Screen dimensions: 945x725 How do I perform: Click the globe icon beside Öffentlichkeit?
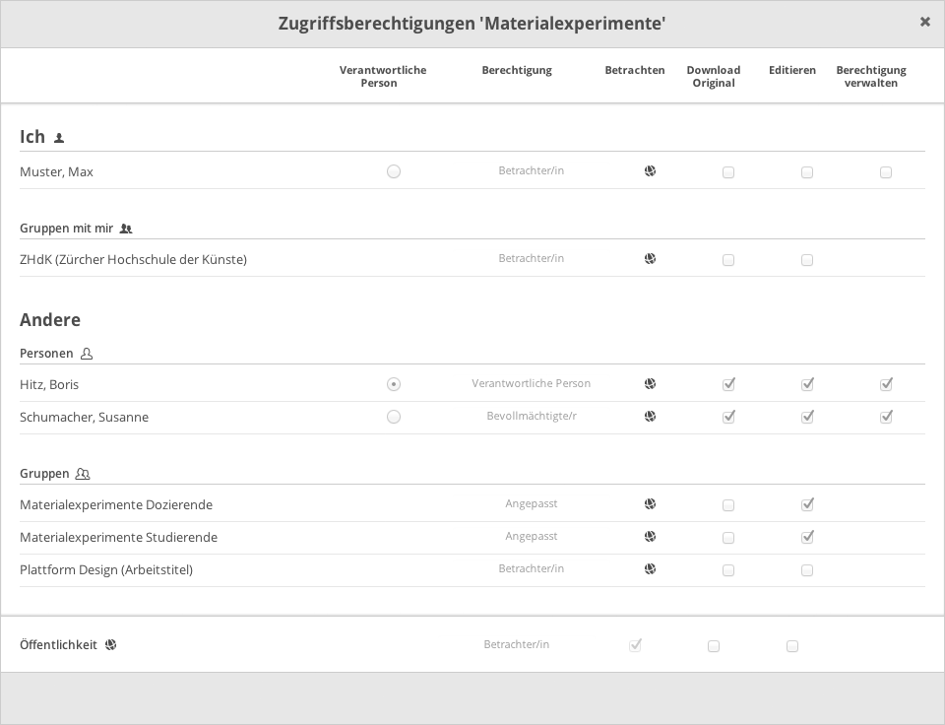click(111, 645)
